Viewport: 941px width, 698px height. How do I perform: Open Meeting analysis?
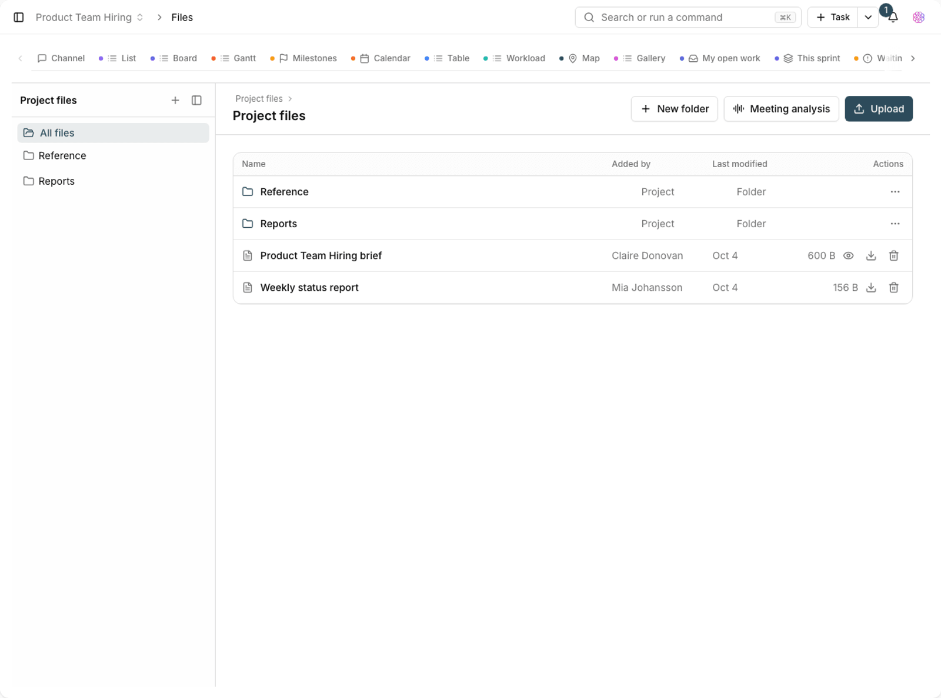pos(781,109)
